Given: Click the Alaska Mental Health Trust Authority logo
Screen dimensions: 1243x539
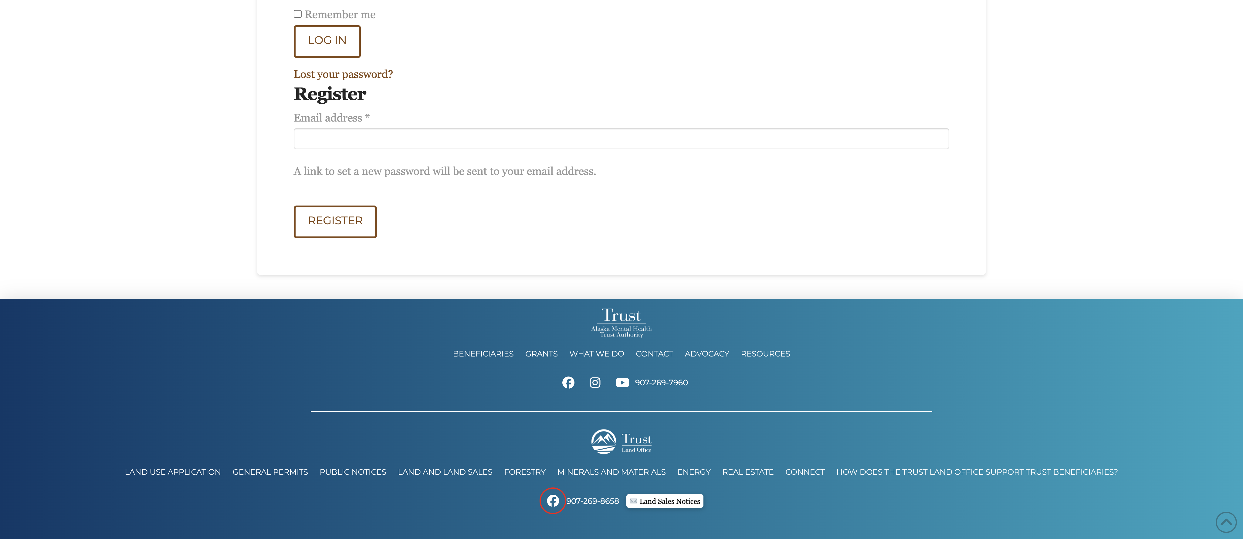Looking at the screenshot, I should [x=621, y=323].
